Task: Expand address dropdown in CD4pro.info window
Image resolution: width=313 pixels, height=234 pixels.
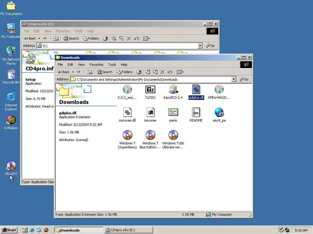Action: pyautogui.click(x=200, y=46)
